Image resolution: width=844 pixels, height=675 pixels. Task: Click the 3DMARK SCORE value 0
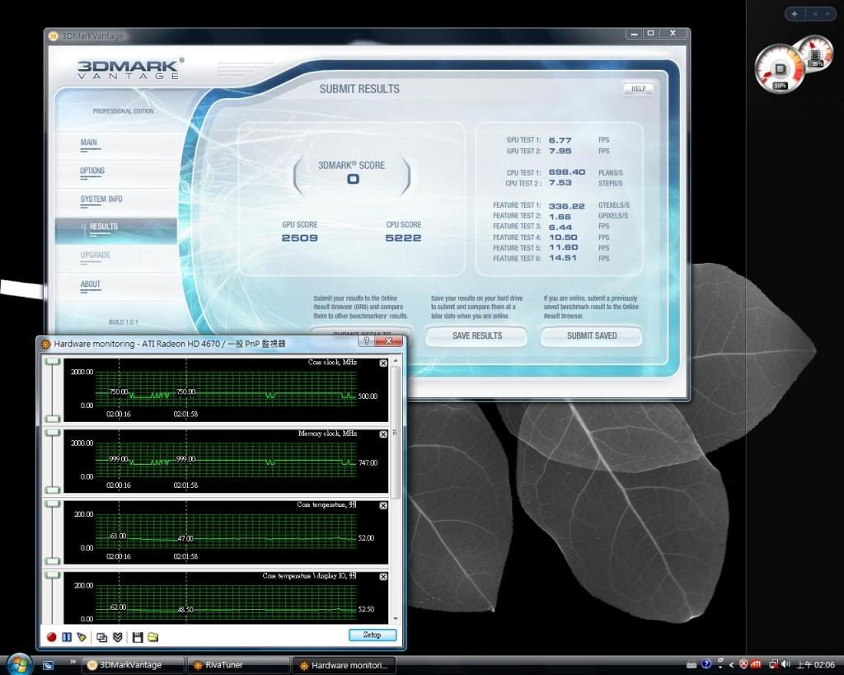[x=353, y=179]
